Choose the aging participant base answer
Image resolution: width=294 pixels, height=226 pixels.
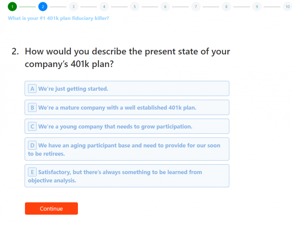[x=127, y=149]
